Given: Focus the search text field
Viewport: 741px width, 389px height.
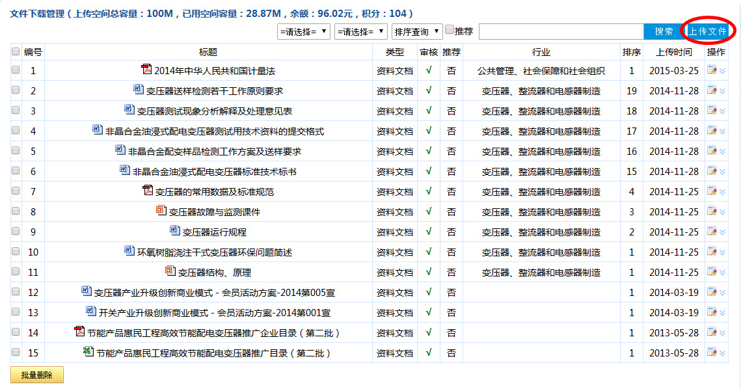Looking at the screenshot, I should (561, 32).
